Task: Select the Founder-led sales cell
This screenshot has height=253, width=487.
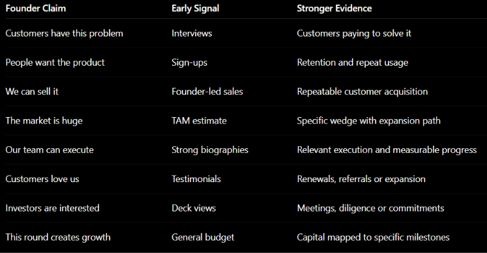Action: [x=207, y=92]
